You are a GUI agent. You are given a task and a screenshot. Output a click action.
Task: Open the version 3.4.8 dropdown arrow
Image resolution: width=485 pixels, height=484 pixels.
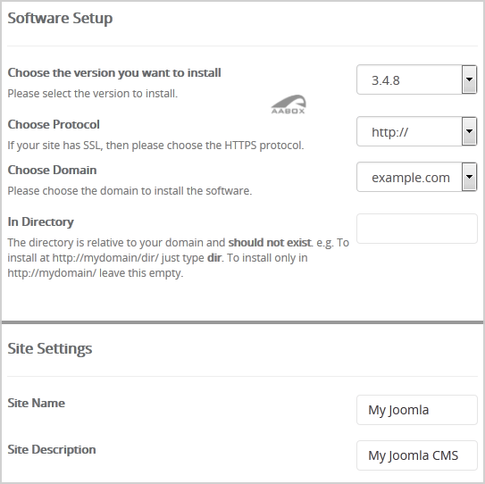point(469,79)
